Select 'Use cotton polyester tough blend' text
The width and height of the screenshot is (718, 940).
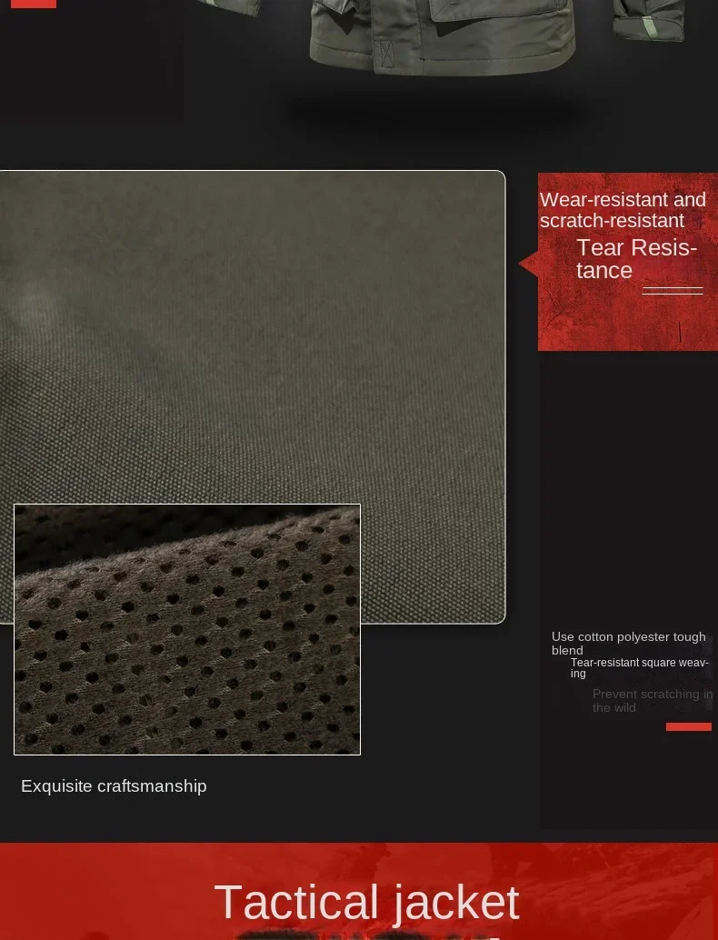[629, 644]
